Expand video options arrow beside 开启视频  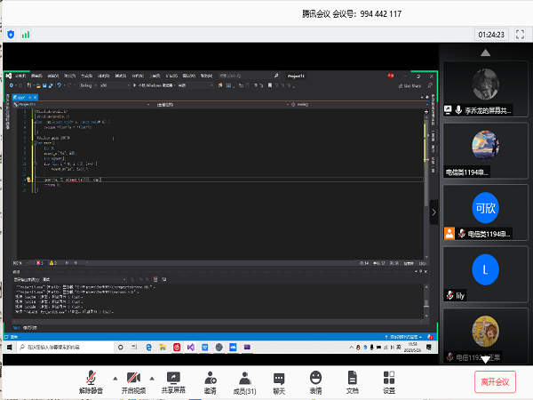click(x=152, y=377)
